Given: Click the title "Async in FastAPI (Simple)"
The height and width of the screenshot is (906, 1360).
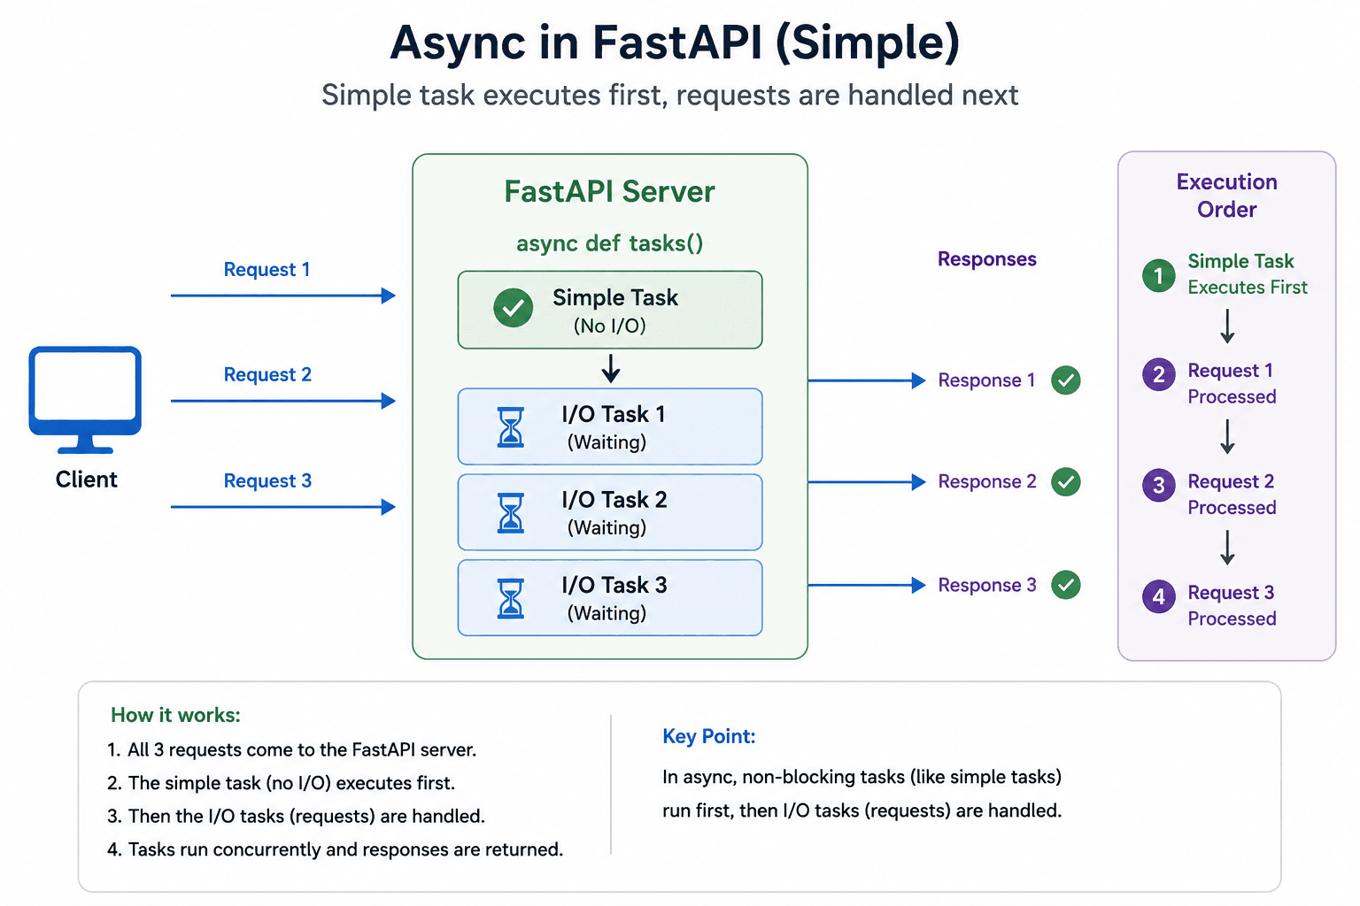Looking at the screenshot, I should point(675,42).
